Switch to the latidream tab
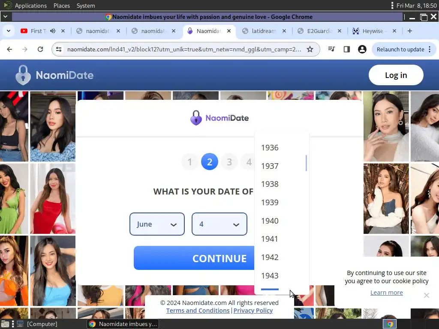The image size is (439, 329). (x=264, y=31)
